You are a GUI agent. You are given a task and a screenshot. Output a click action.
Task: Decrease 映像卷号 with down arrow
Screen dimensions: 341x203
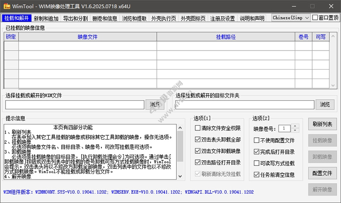(295, 130)
